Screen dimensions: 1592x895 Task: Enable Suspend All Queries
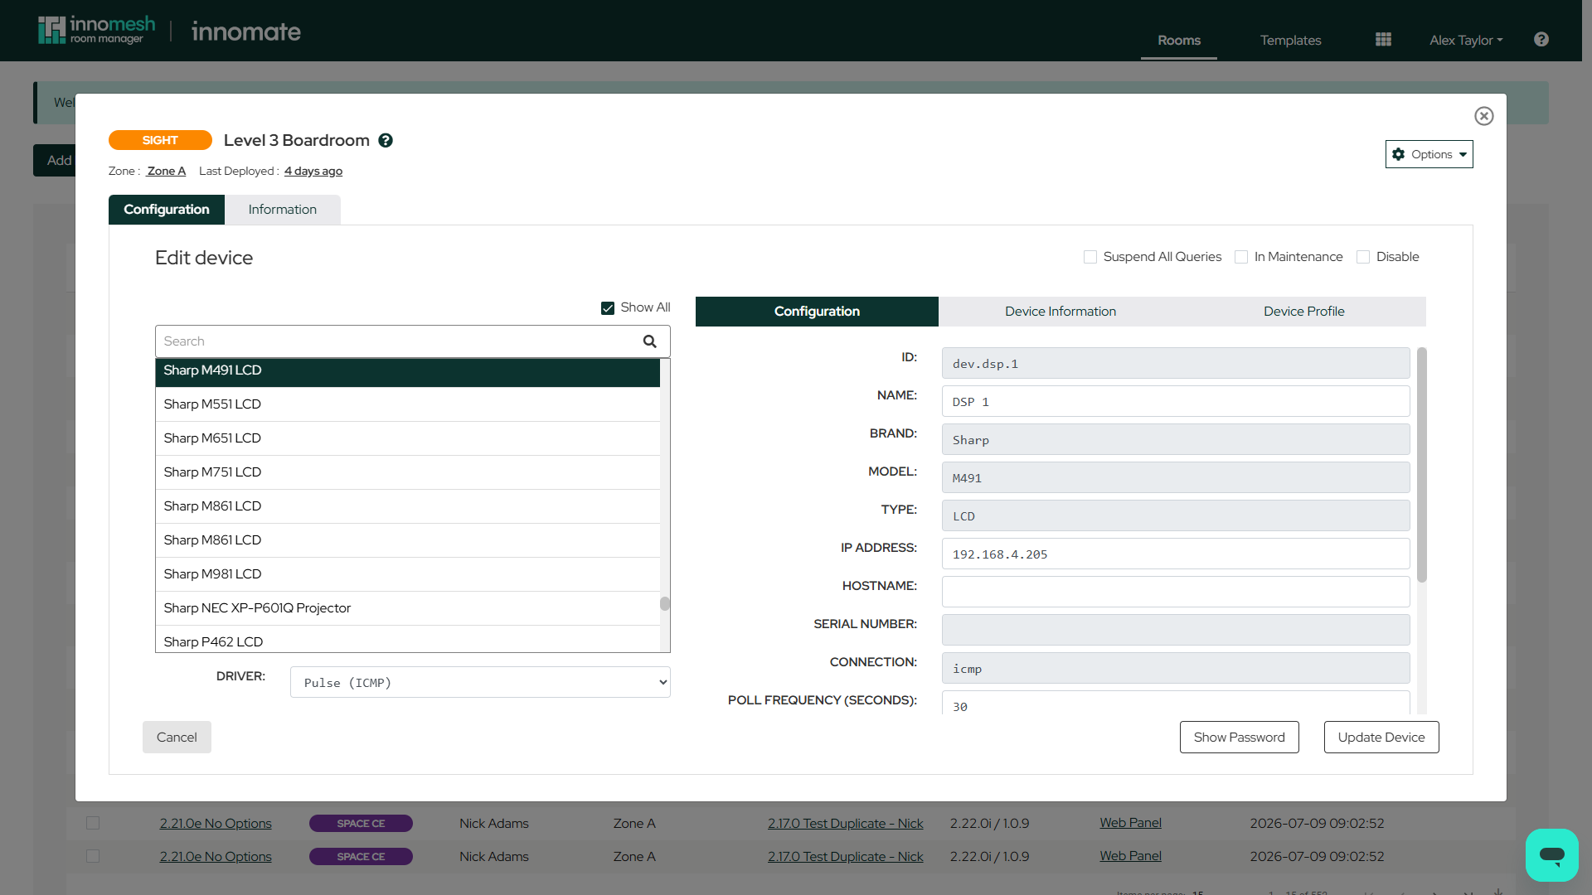1090,257
